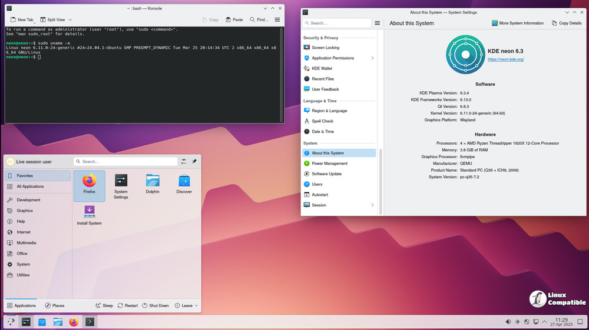Open launcher configure settings icon

click(184, 161)
